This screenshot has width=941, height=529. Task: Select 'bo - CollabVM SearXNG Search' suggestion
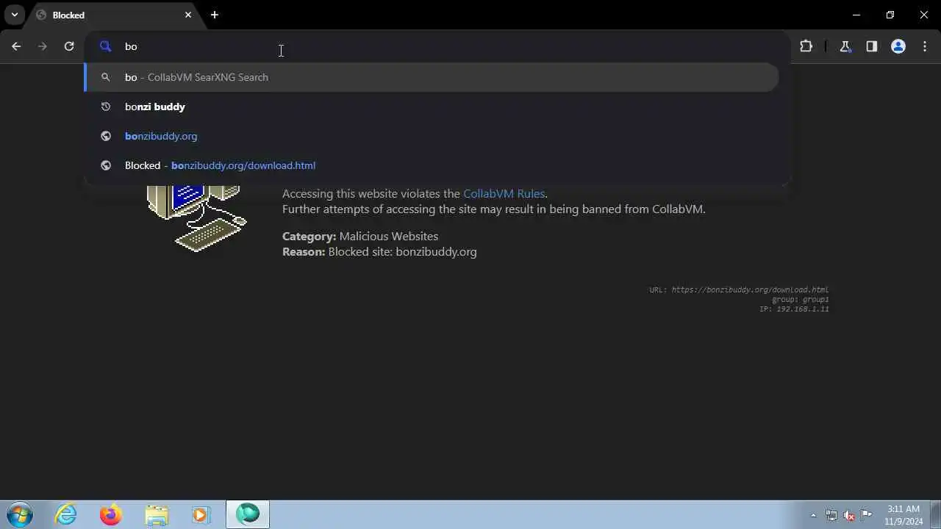432,77
